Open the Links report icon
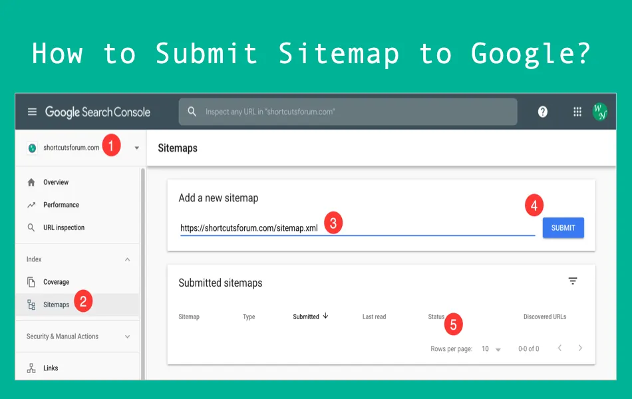The image size is (632, 399). coord(31,368)
